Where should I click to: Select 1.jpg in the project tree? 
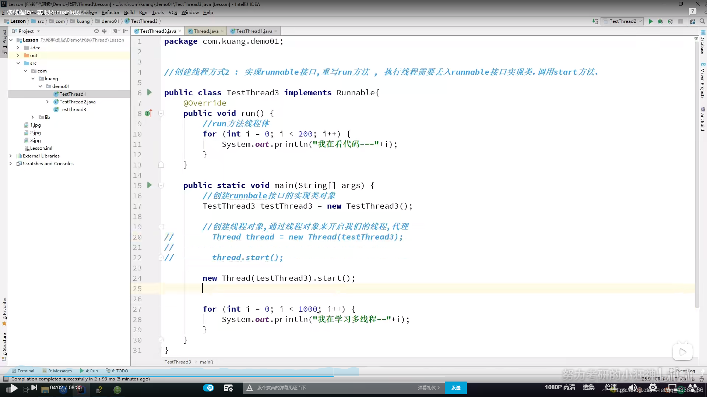pos(35,125)
